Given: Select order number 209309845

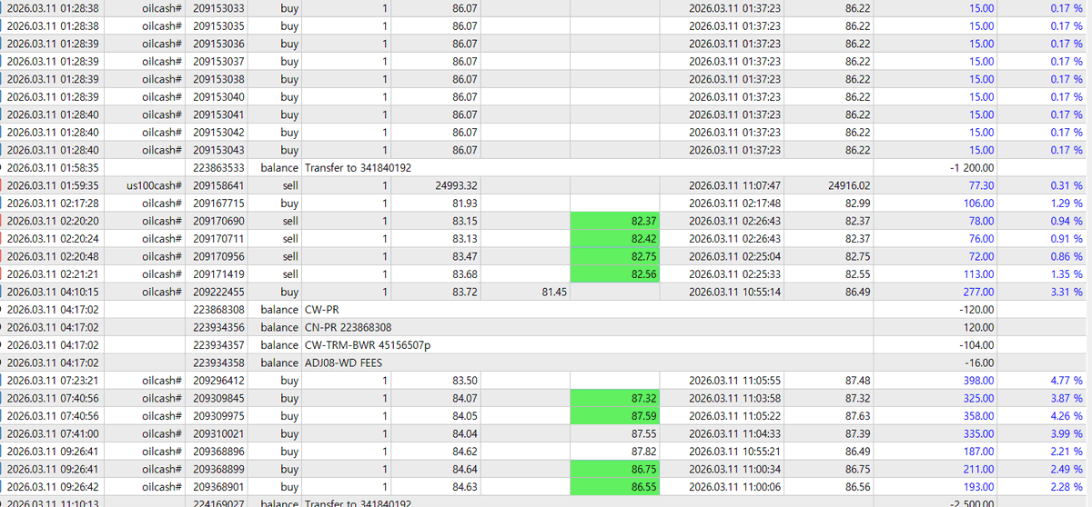Looking at the screenshot, I should (218, 398).
